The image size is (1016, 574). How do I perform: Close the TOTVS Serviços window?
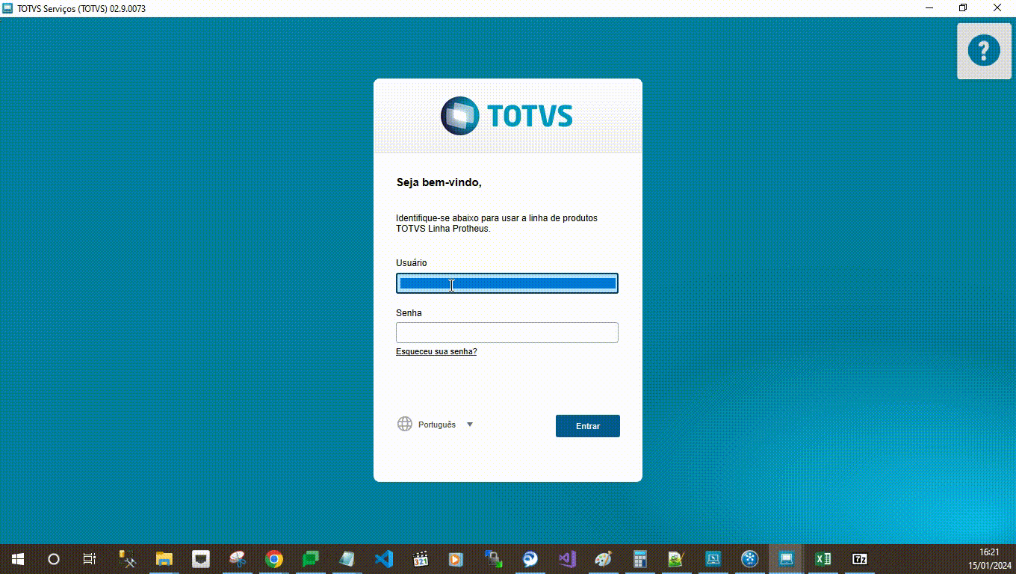(x=998, y=8)
